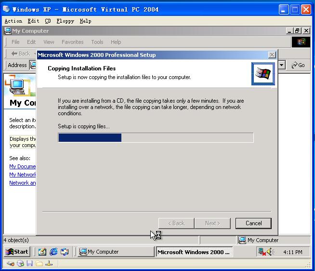Click the volume speaker tray icon

click(270, 252)
